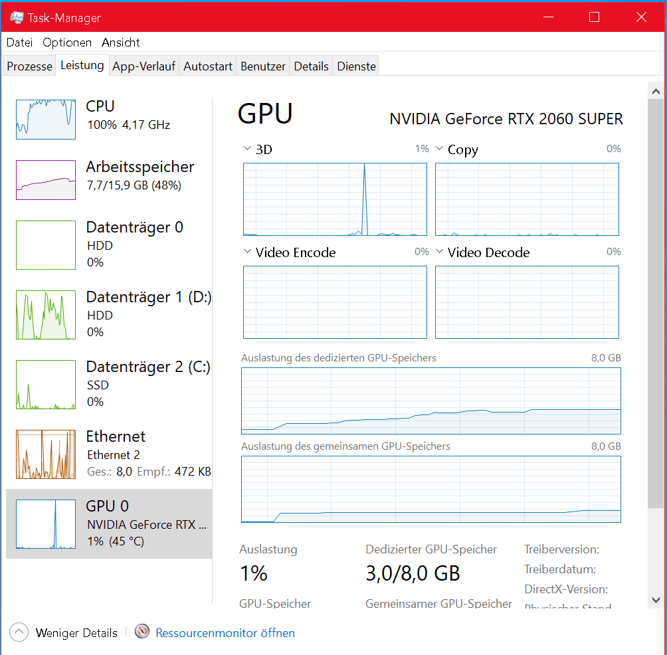Viewport: 667px width, 655px height.
Task: Select the GPU 0 entry
Action: (109, 523)
